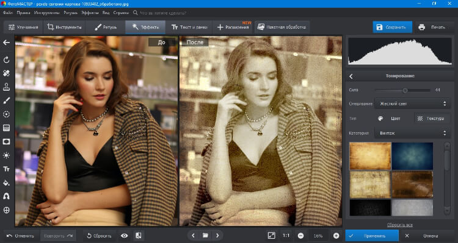The image size is (458, 243).
Task: Click the histogram display
Action: tap(400, 51)
